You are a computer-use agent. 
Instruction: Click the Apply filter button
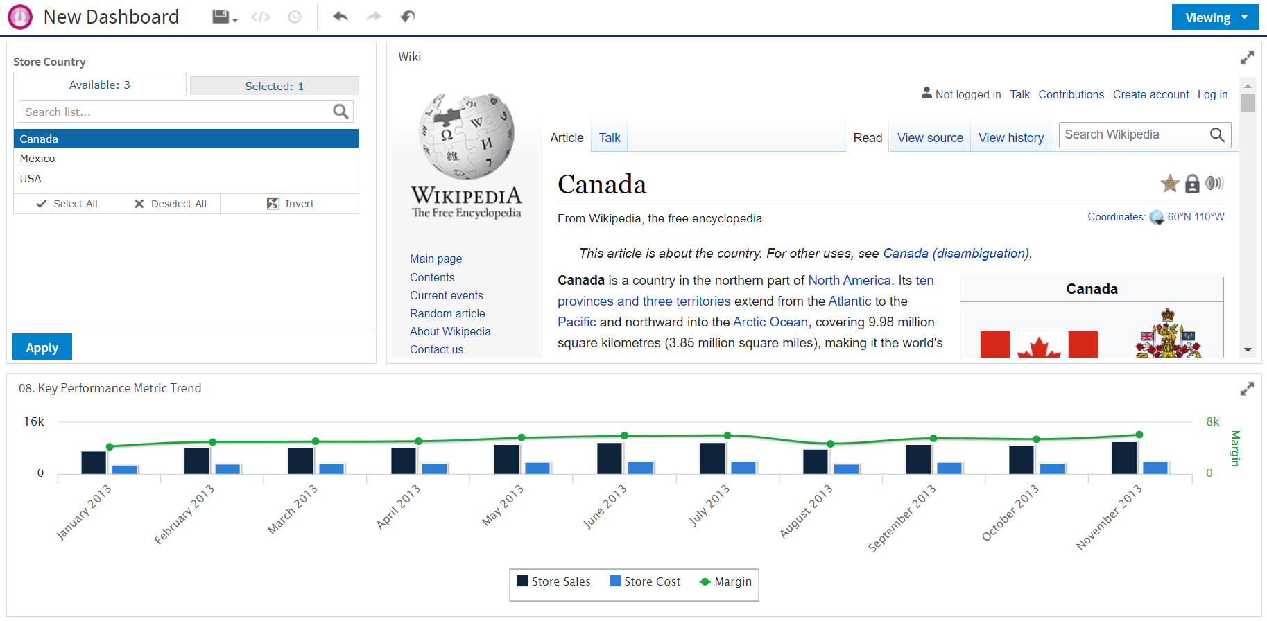pyautogui.click(x=42, y=347)
